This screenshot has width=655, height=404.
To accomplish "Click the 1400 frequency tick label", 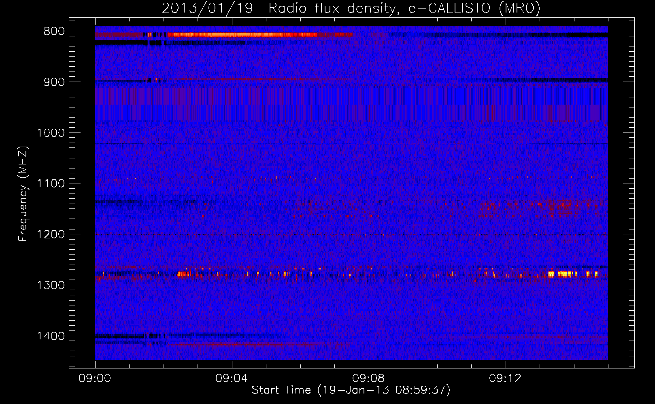I will pyautogui.click(x=51, y=336).
